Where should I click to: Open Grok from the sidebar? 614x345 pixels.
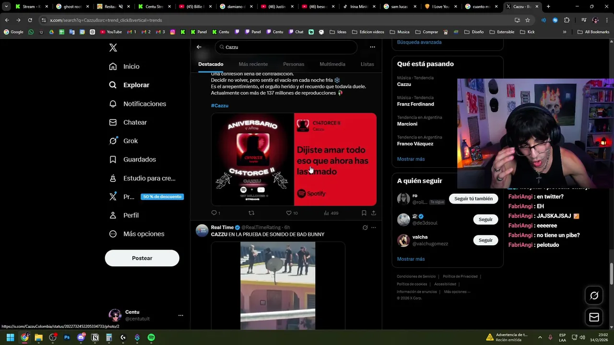click(123, 141)
